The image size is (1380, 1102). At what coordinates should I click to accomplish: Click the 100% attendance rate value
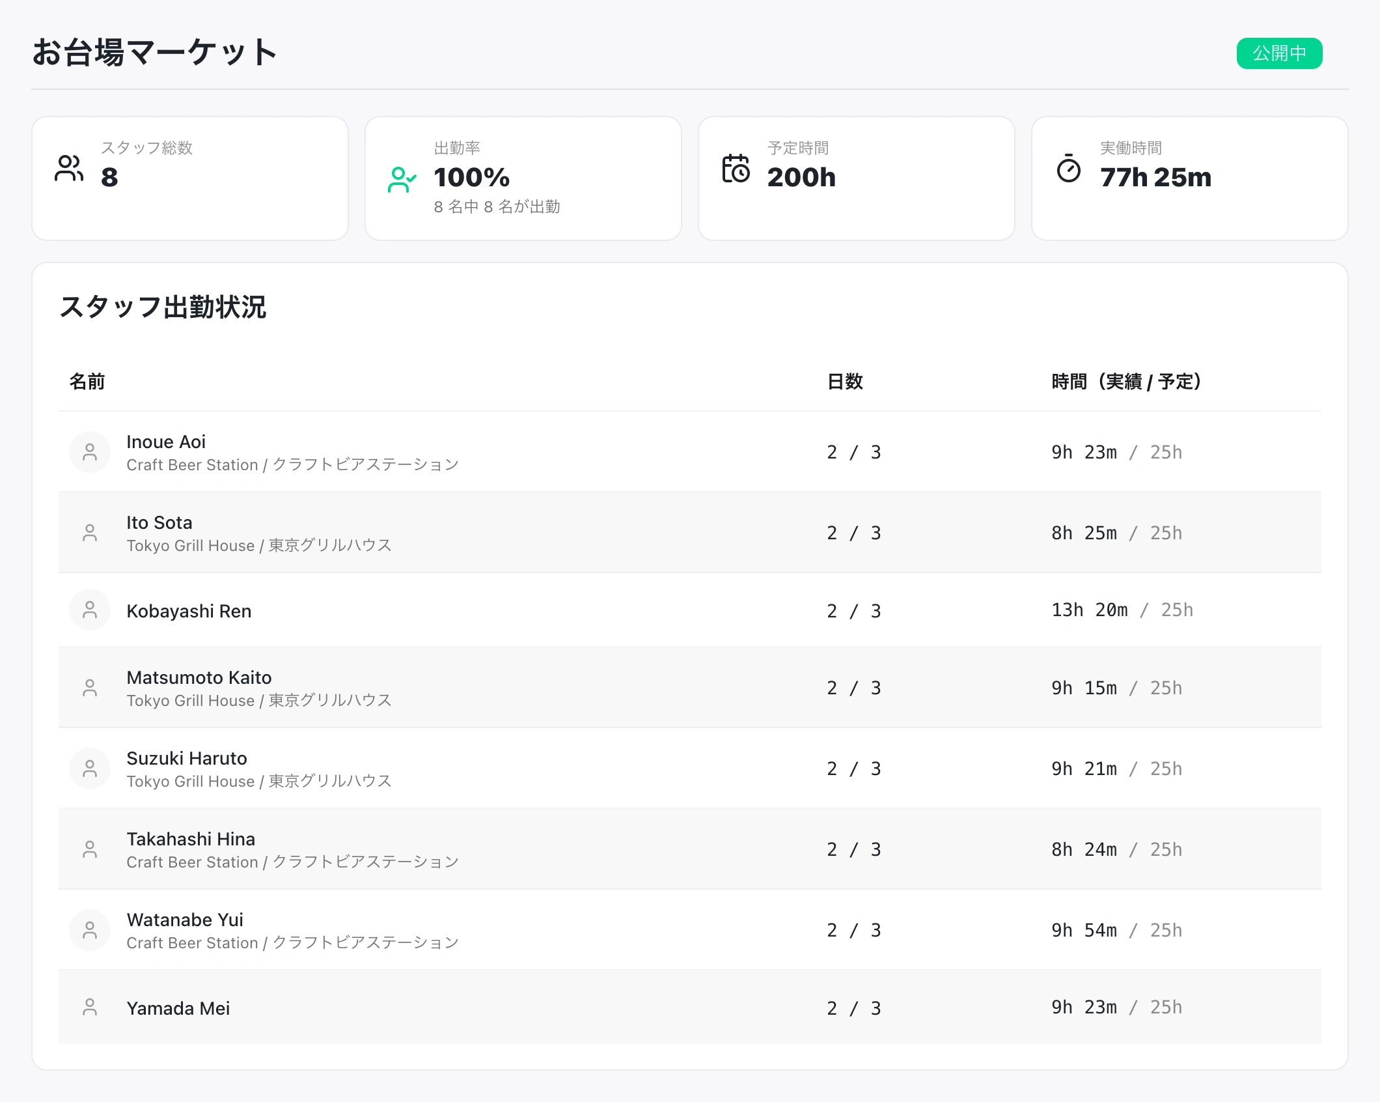click(x=472, y=177)
